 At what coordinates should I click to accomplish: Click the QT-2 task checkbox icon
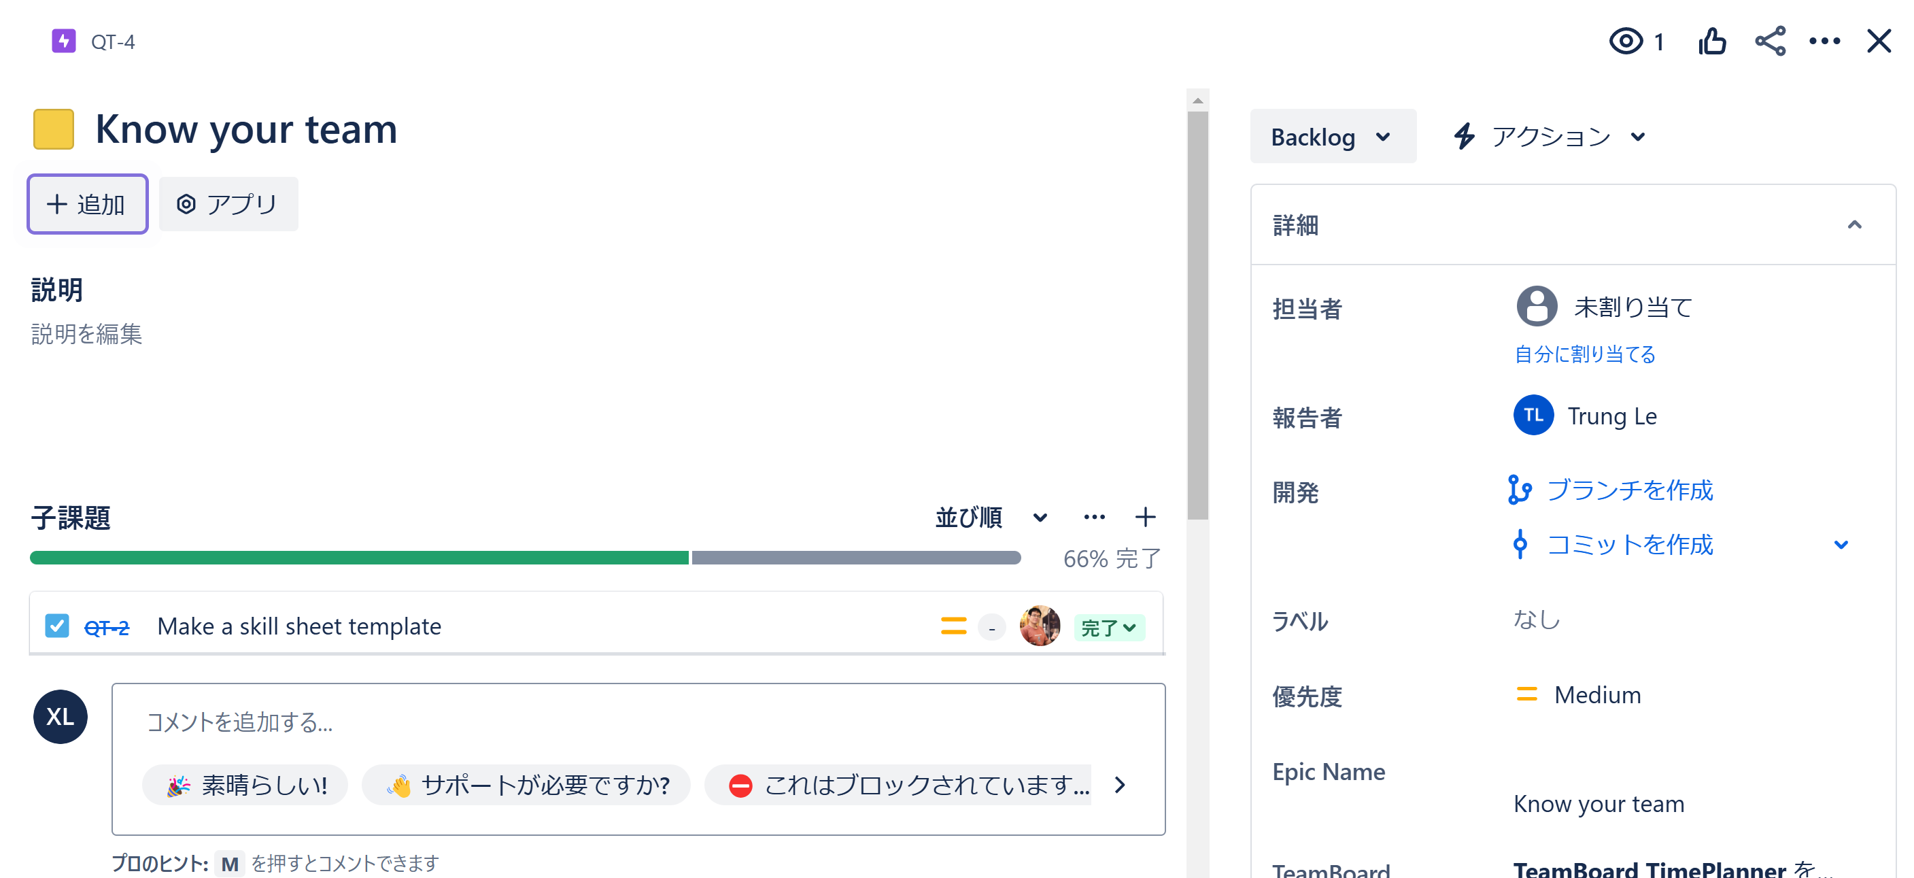point(56,626)
